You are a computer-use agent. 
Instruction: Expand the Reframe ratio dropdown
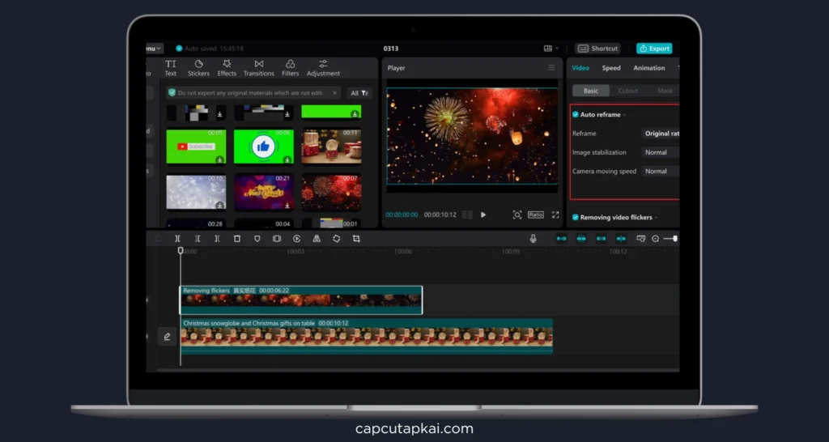tap(660, 134)
